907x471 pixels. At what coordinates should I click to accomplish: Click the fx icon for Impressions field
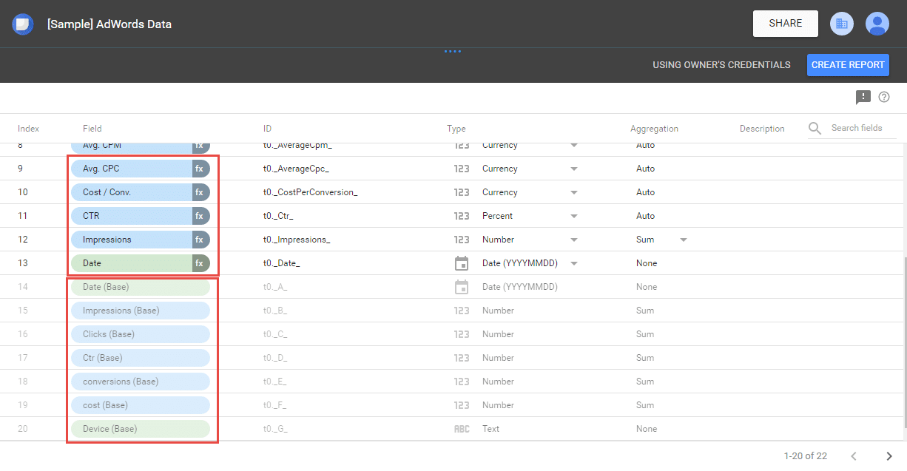click(x=199, y=240)
